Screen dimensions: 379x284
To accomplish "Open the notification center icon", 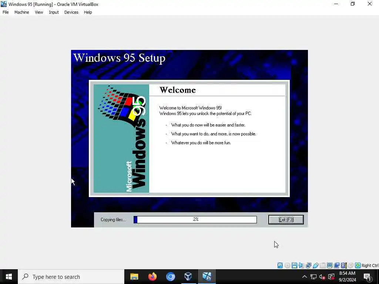I will (x=367, y=277).
